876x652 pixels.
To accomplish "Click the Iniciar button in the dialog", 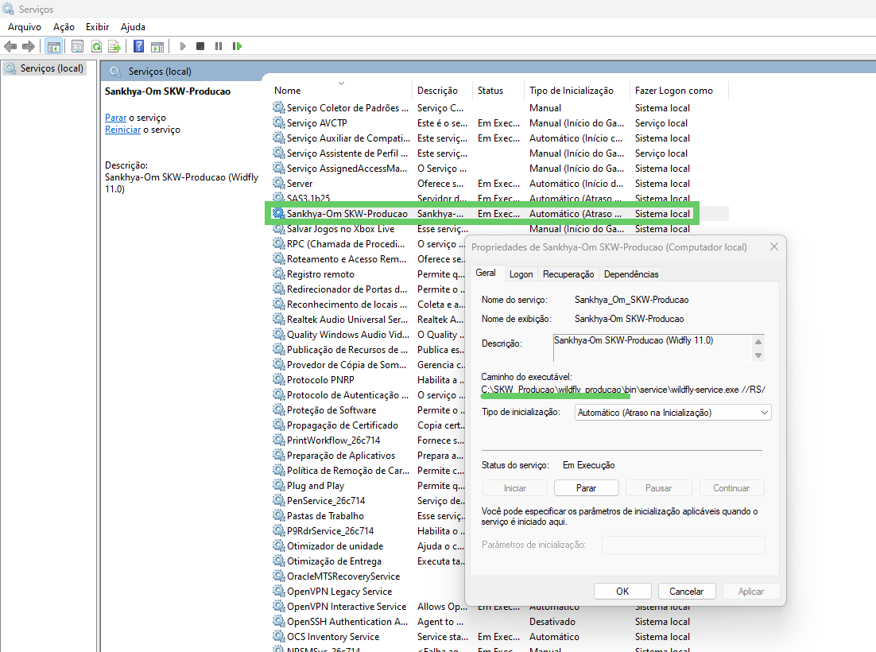I will coord(514,487).
